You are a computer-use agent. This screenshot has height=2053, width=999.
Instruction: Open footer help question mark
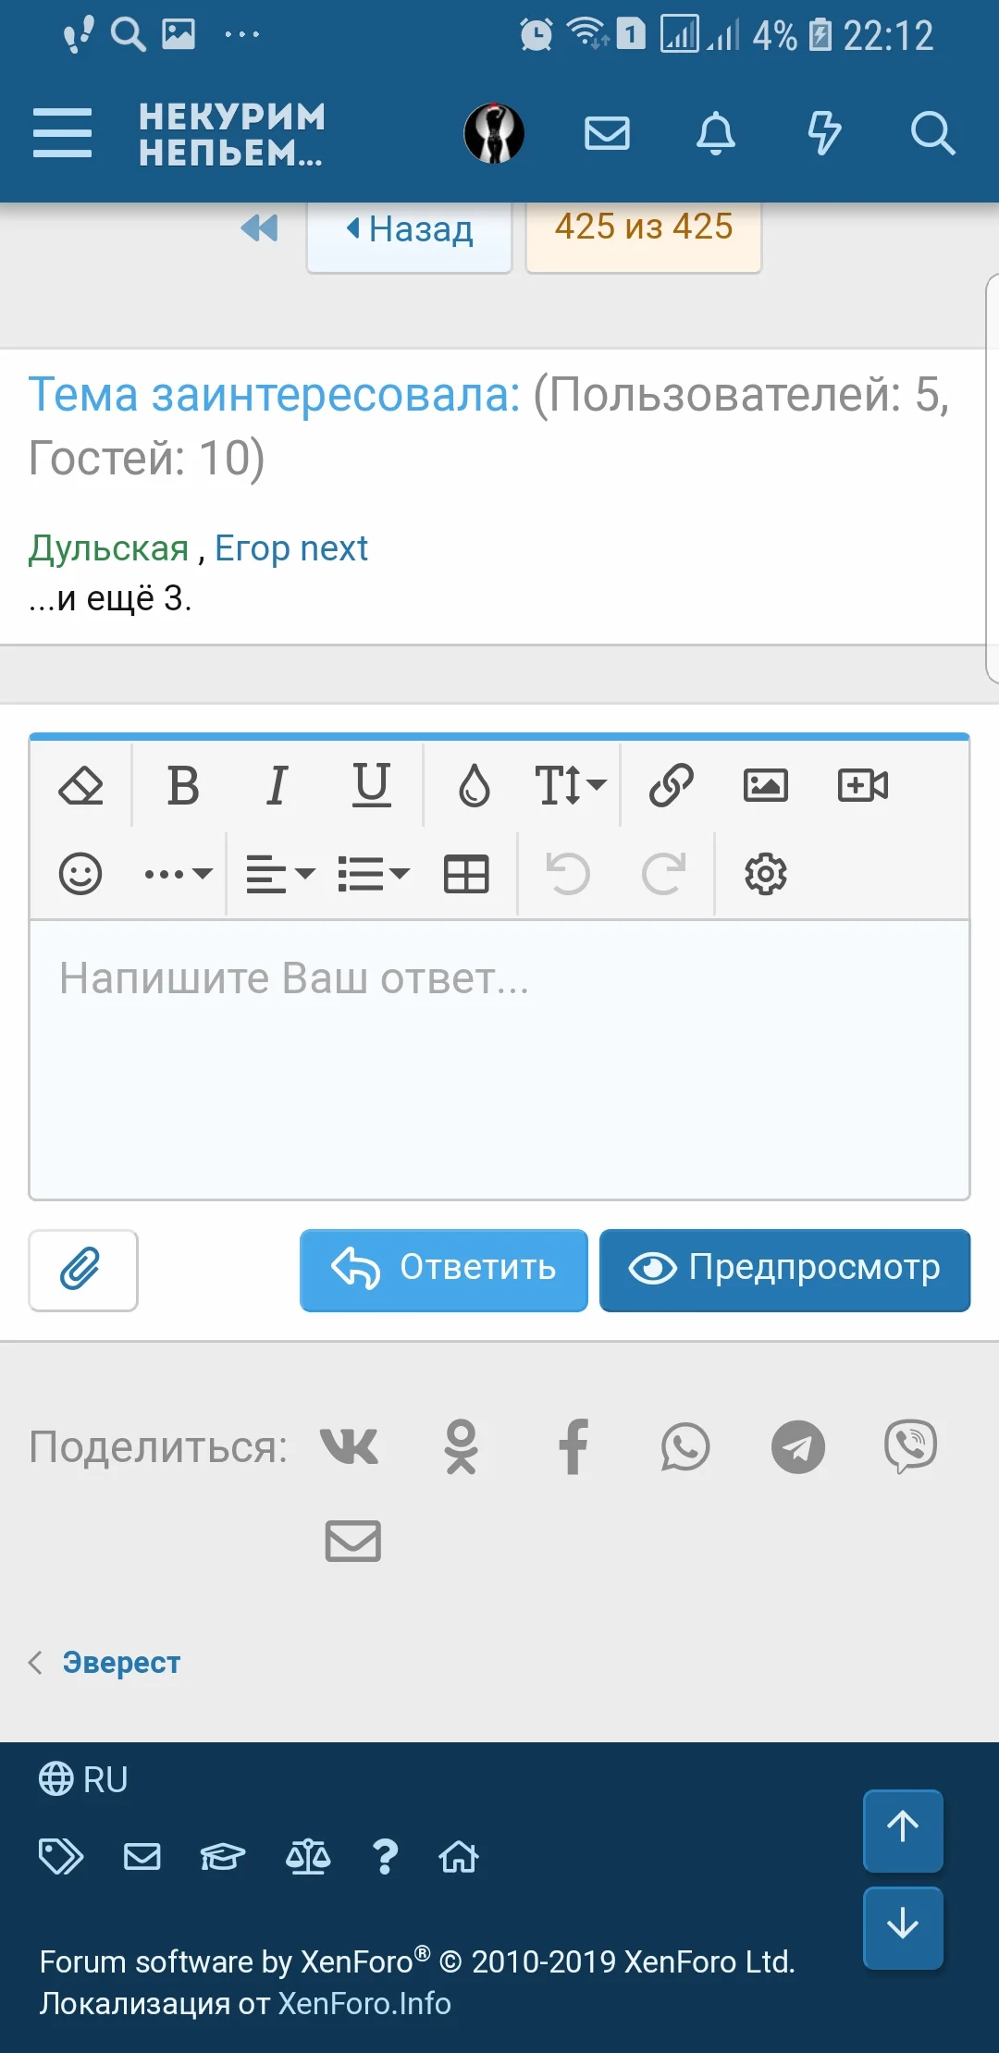tap(385, 1856)
